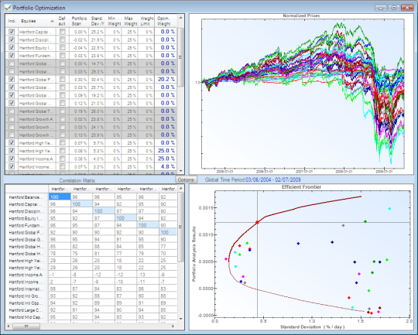Image resolution: width=418 pixels, height=335 pixels.
Task: Sort by the Equities column header
Action: point(36,21)
